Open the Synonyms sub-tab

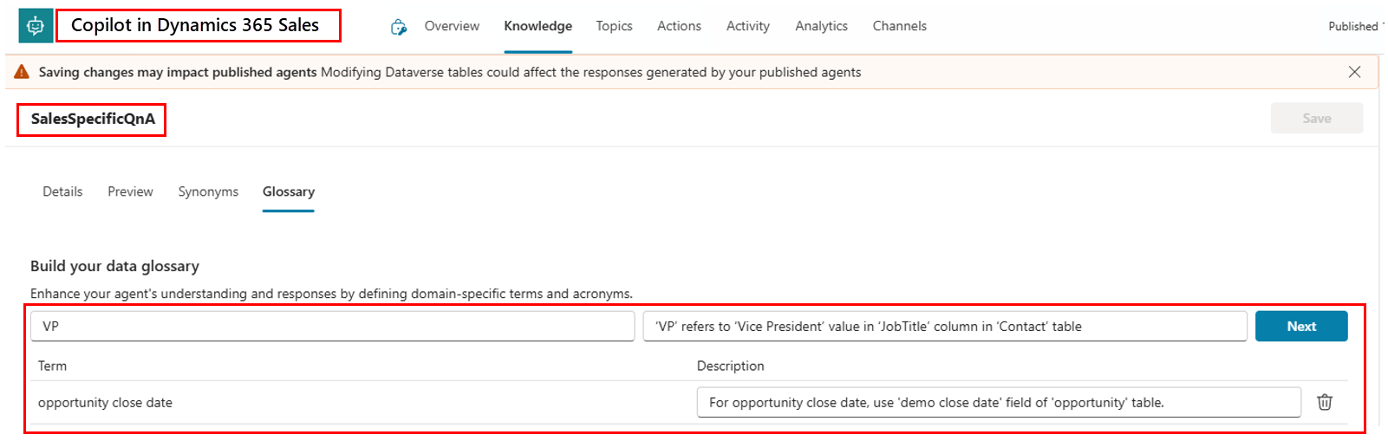tap(208, 191)
